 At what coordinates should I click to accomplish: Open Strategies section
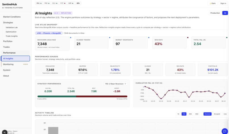pos(15,23)
